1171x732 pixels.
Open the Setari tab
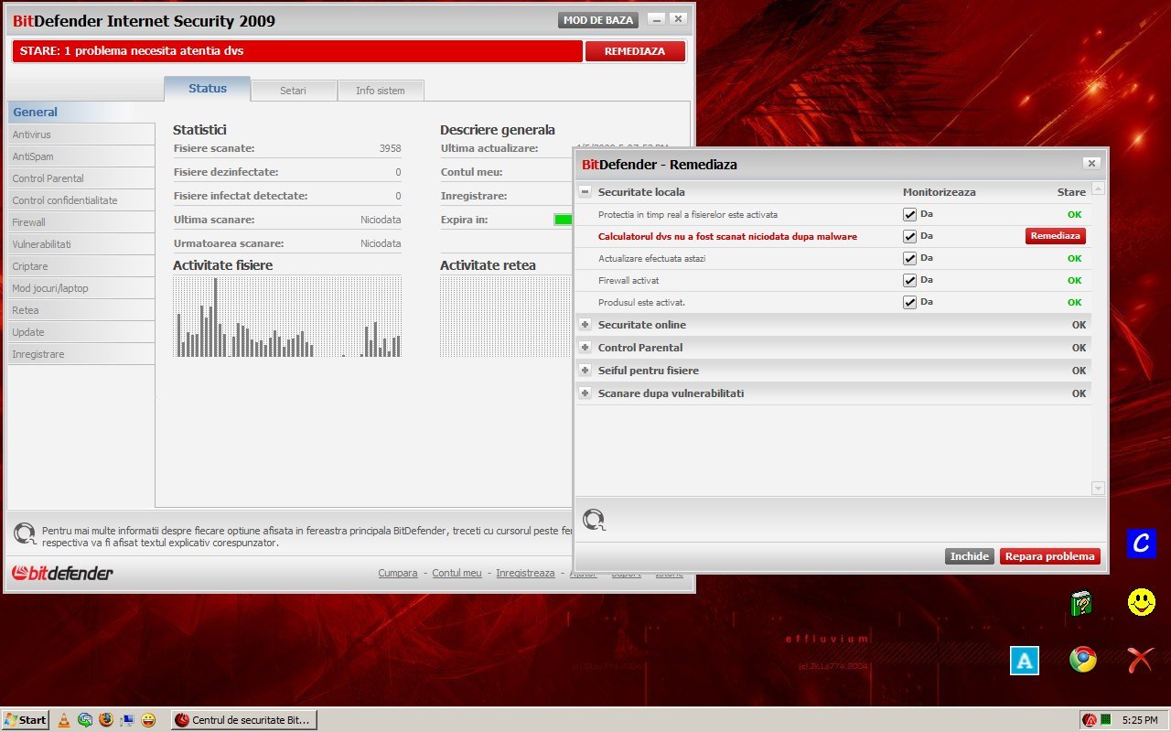293,91
